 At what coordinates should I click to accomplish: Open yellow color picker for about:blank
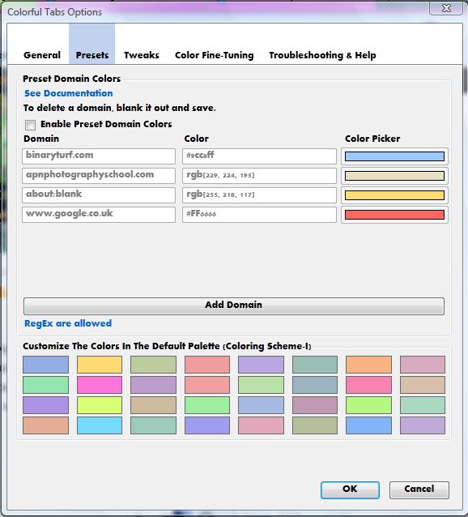[394, 195]
